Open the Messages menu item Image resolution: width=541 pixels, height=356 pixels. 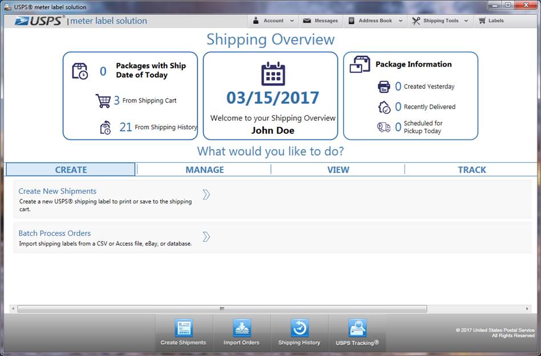point(321,21)
